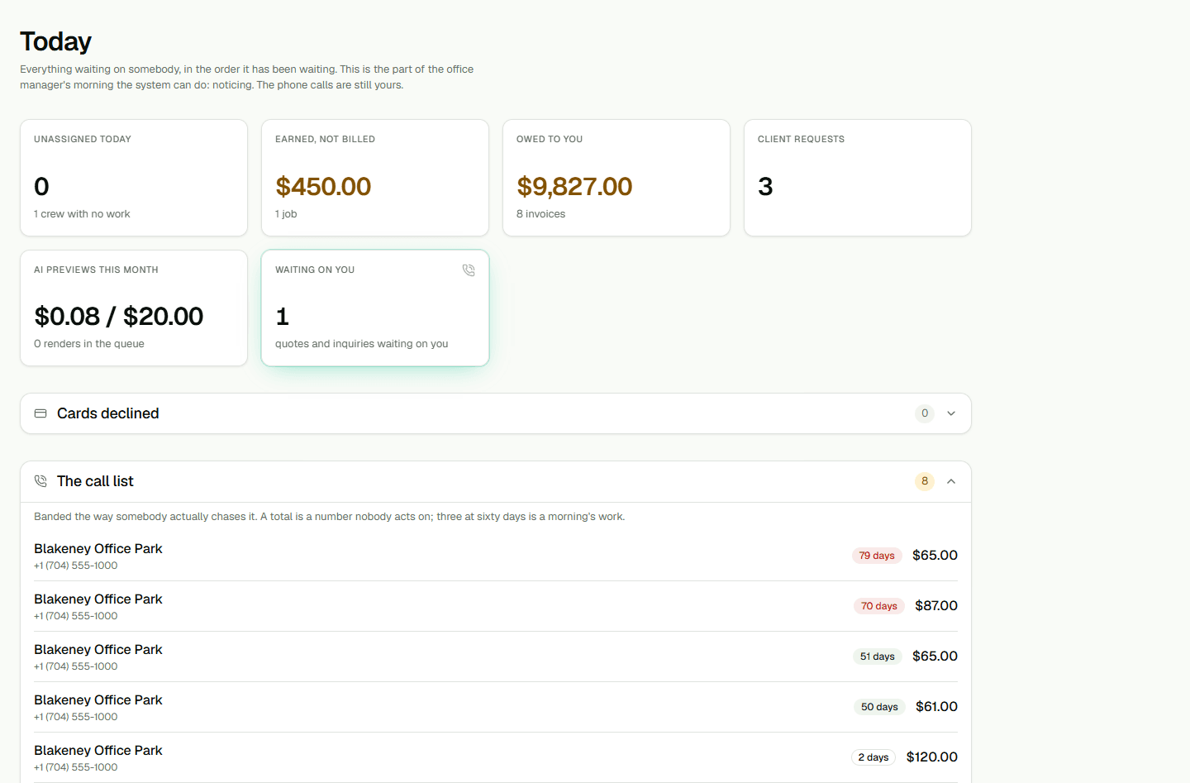
Task: Click the 8 count badge on The call list
Action: pos(925,481)
